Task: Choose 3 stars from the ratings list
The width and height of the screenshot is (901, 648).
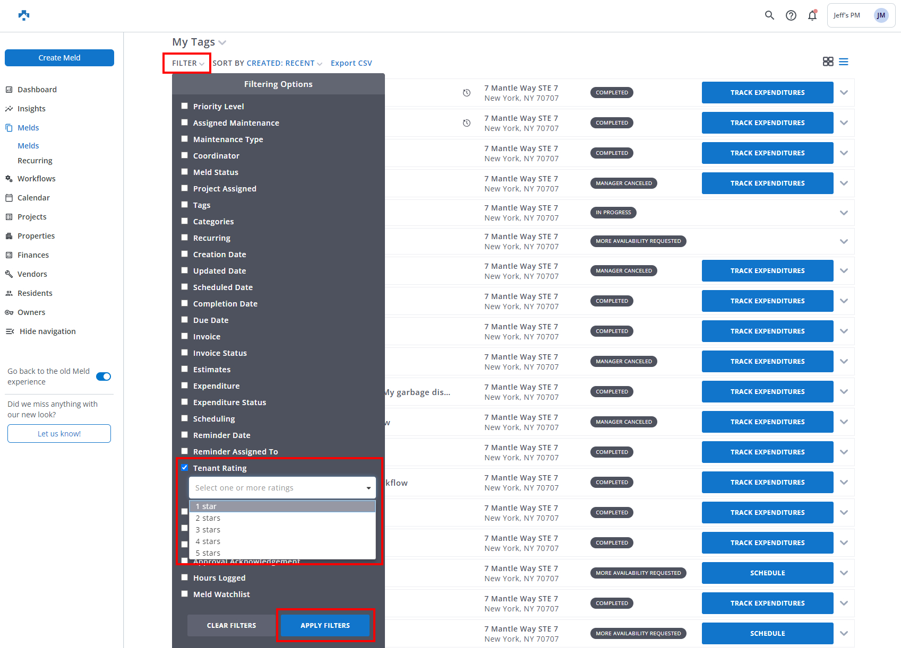Action: [208, 530]
